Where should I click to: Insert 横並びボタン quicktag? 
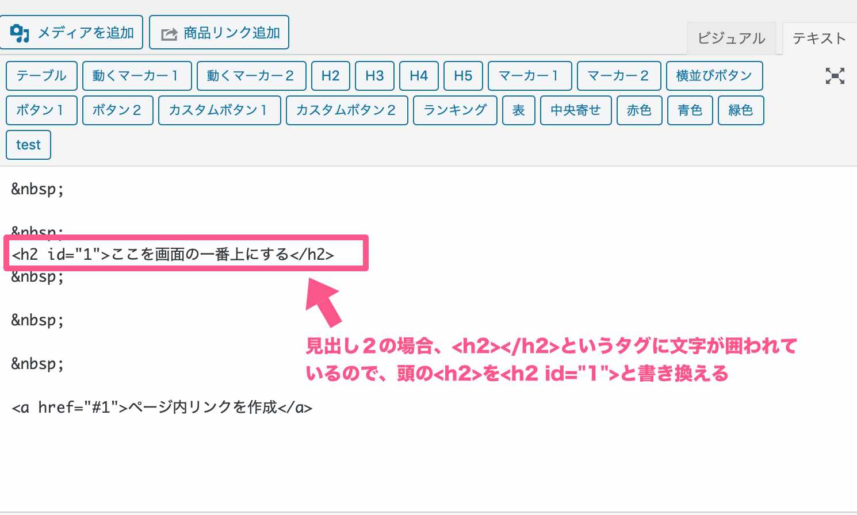click(x=714, y=76)
